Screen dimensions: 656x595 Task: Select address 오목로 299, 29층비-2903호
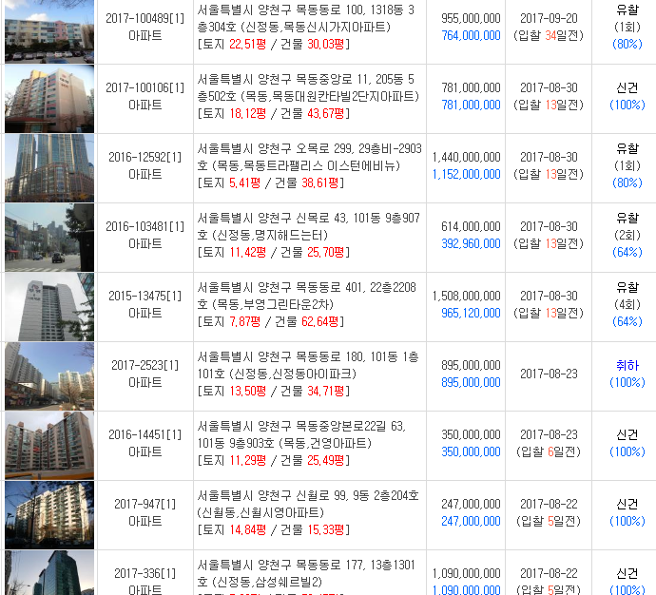[x=310, y=157]
